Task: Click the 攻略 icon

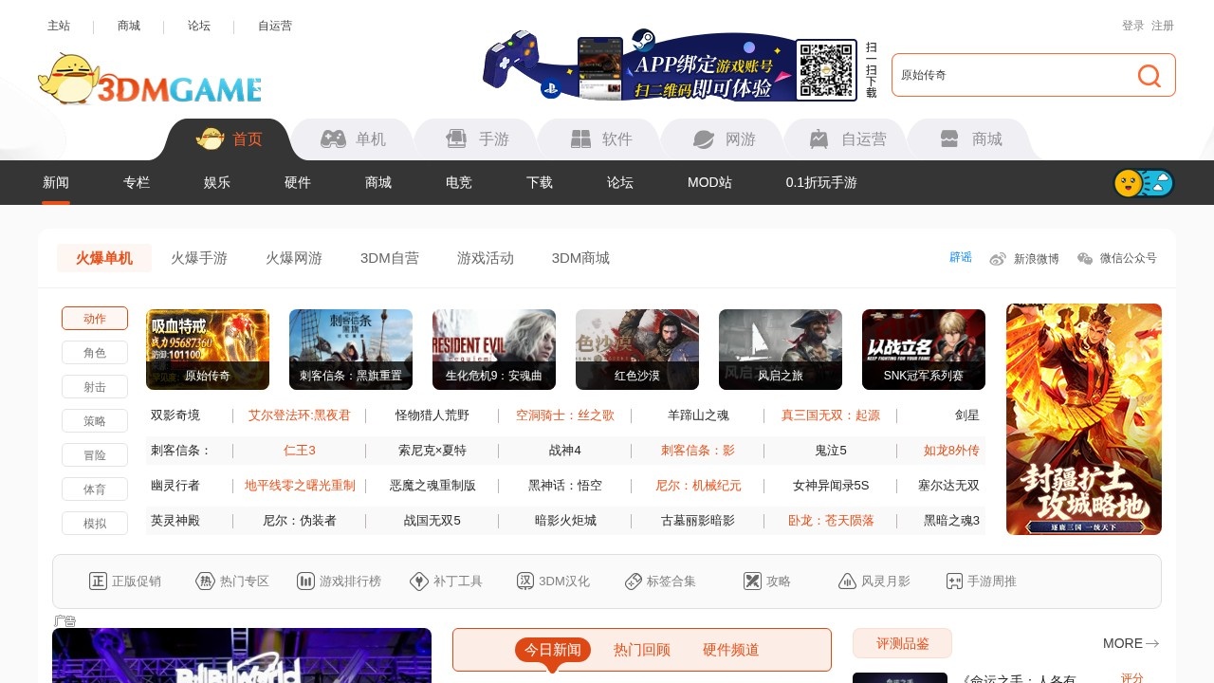Action: [752, 581]
